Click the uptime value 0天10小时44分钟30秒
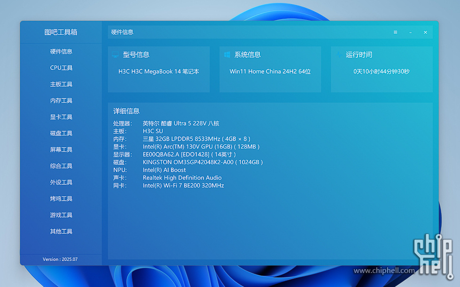 point(382,71)
